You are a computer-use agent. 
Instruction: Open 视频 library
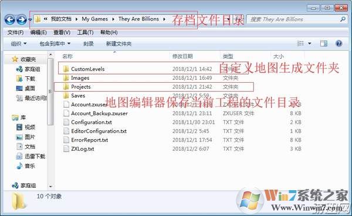(x=30, y=127)
